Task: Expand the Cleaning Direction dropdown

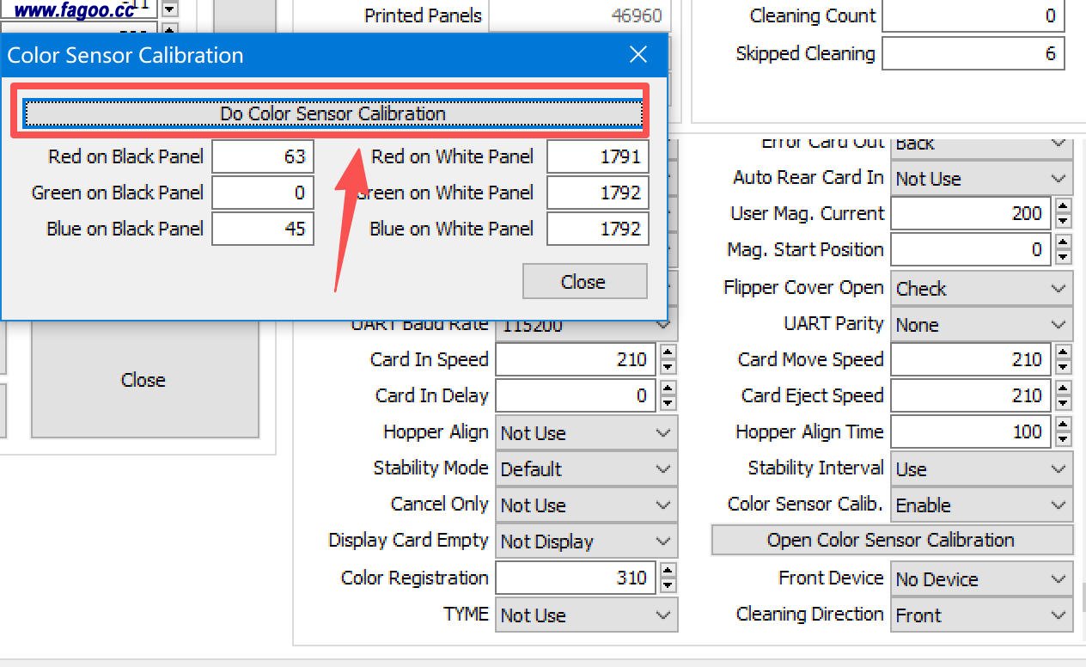Action: tap(981, 615)
